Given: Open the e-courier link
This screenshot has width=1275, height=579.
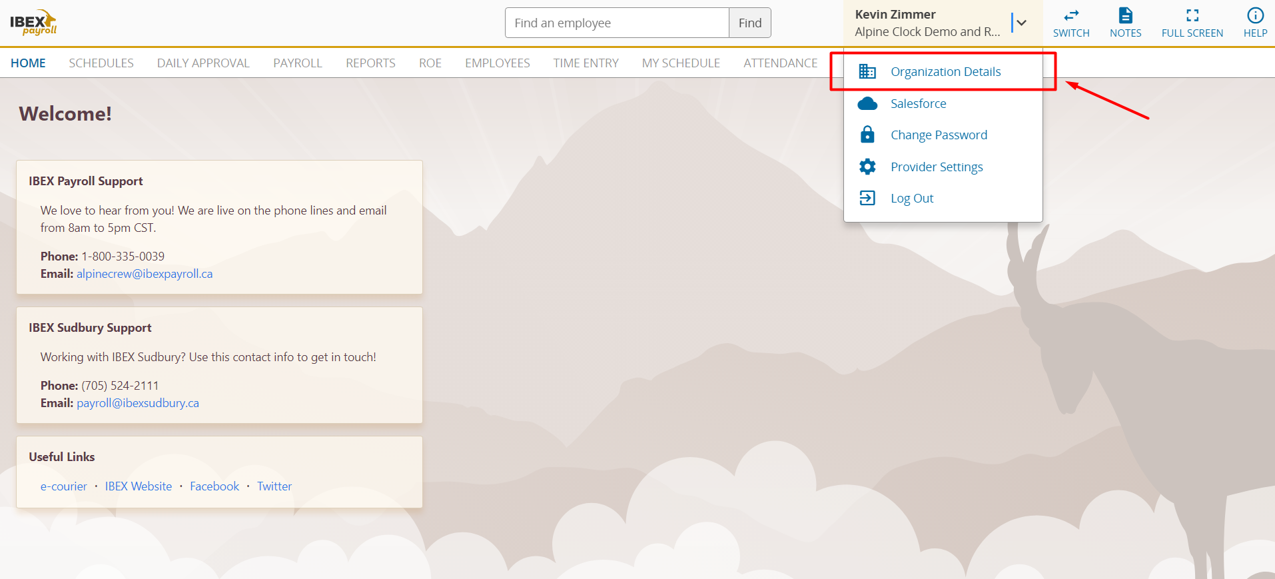Looking at the screenshot, I should tap(63, 486).
